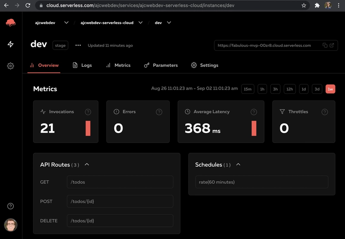Click the sidebar help question mark icon
The image size is (345, 239).
click(x=10, y=206)
